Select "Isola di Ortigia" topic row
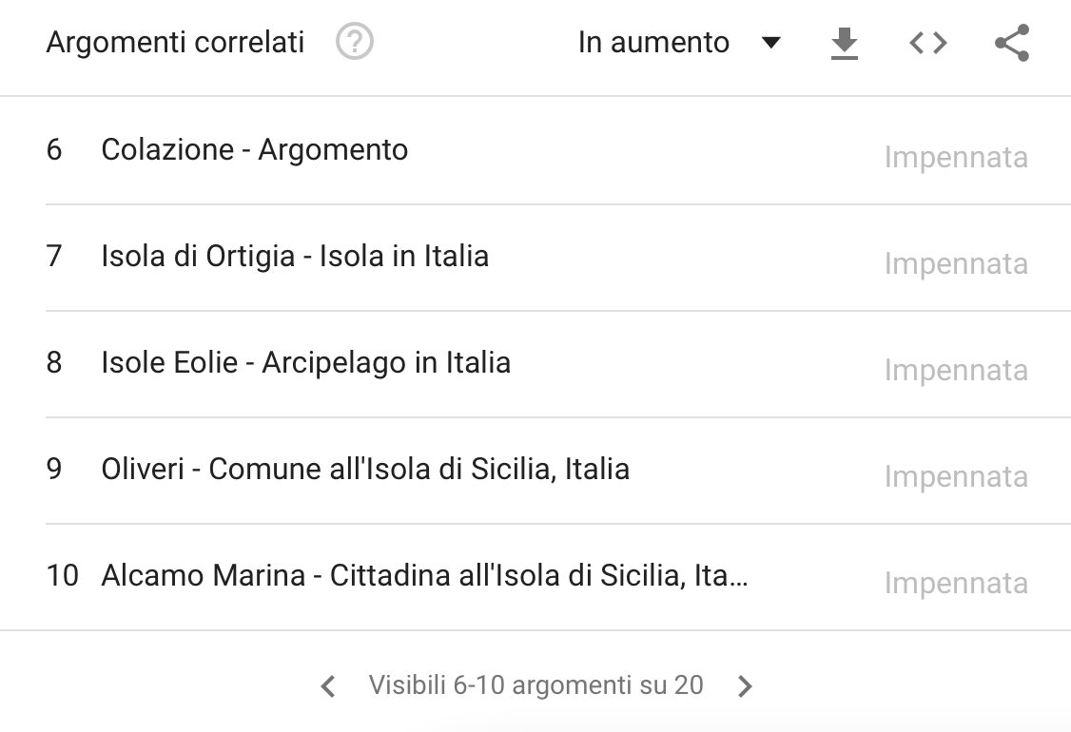This screenshot has height=732, width=1071. click(x=295, y=256)
